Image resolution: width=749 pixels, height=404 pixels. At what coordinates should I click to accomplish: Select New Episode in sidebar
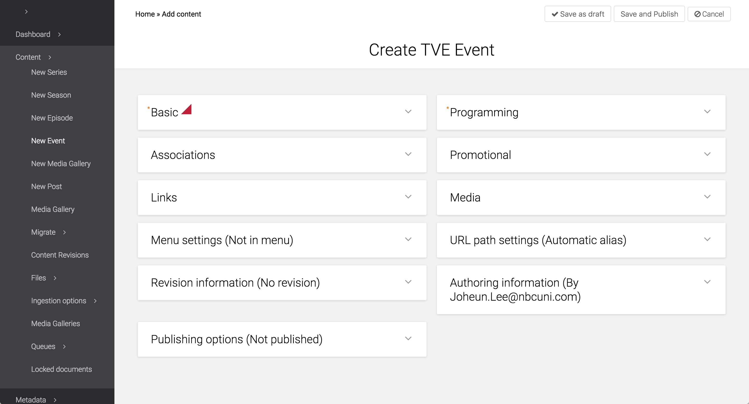(52, 118)
